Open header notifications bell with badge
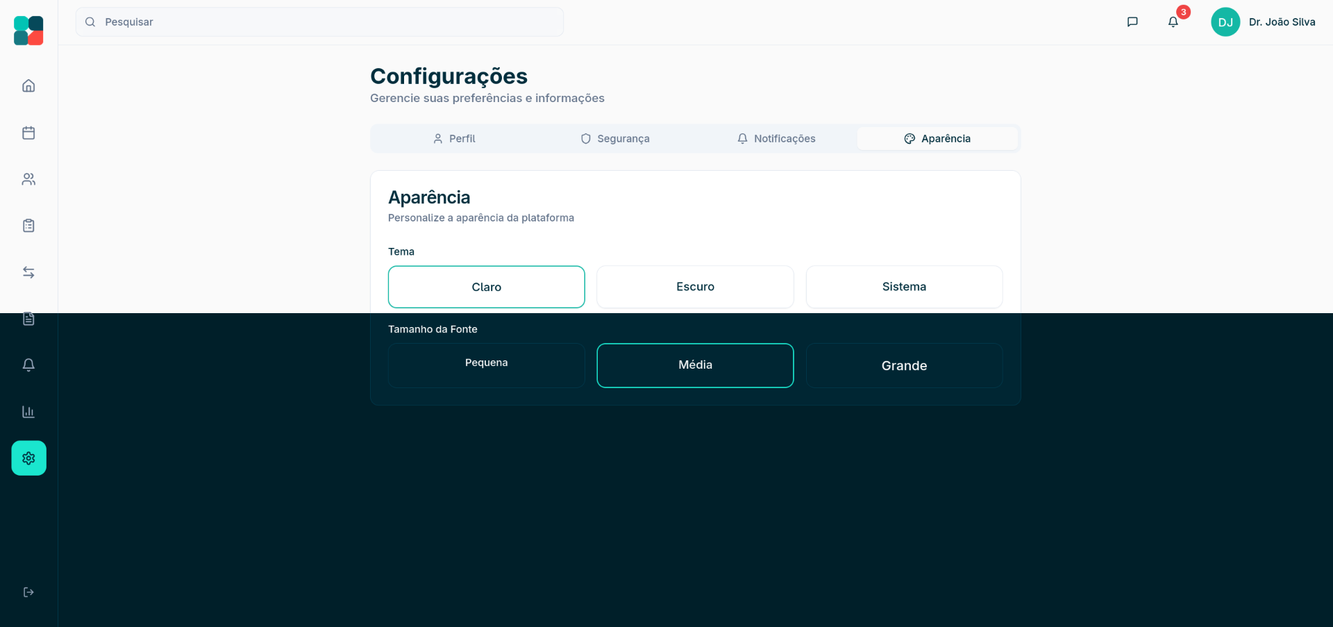 coord(1173,22)
